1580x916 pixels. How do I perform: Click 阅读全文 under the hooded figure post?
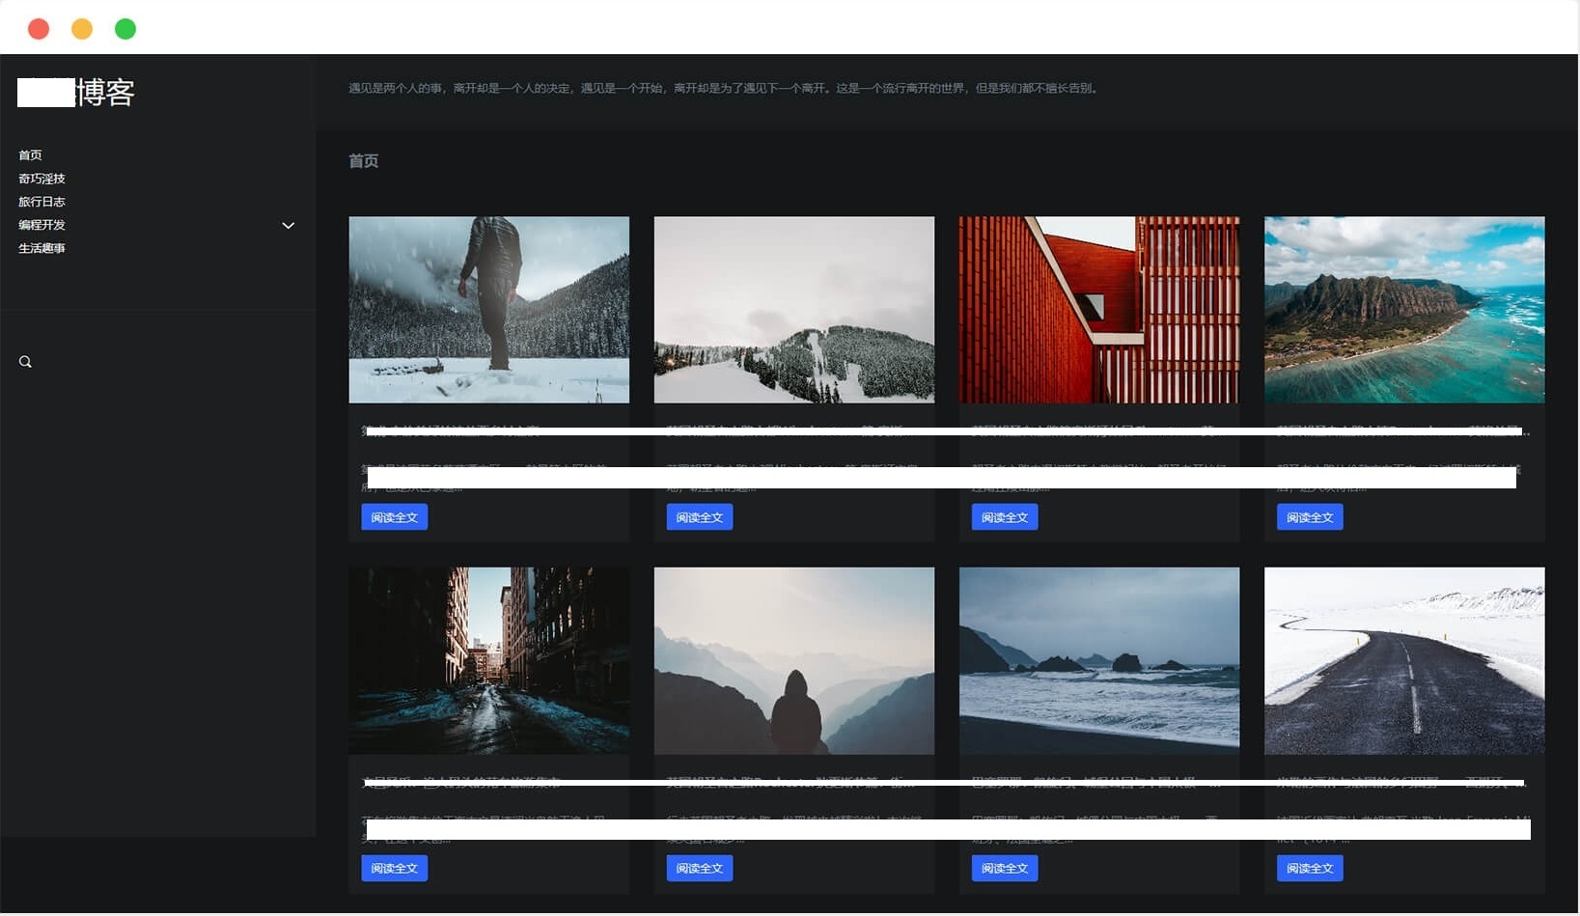[x=699, y=868]
